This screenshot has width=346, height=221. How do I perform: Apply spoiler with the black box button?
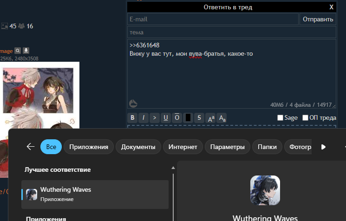tap(188, 118)
